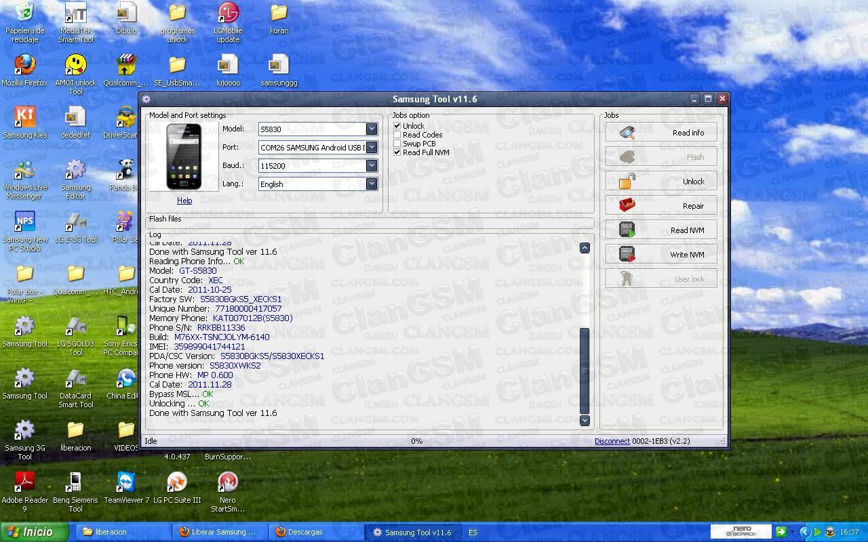Launch Adobe Reader 9
Screen dimensions: 868x542
click(x=25, y=491)
